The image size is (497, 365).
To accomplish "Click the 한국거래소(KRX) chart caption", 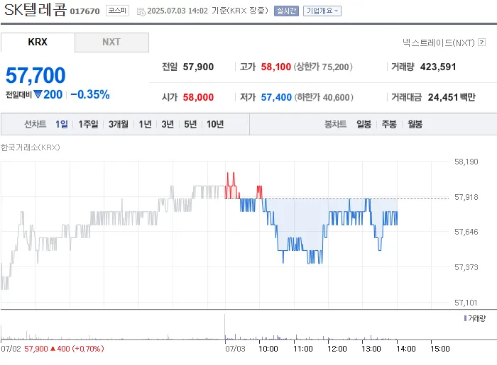I will tap(30, 147).
